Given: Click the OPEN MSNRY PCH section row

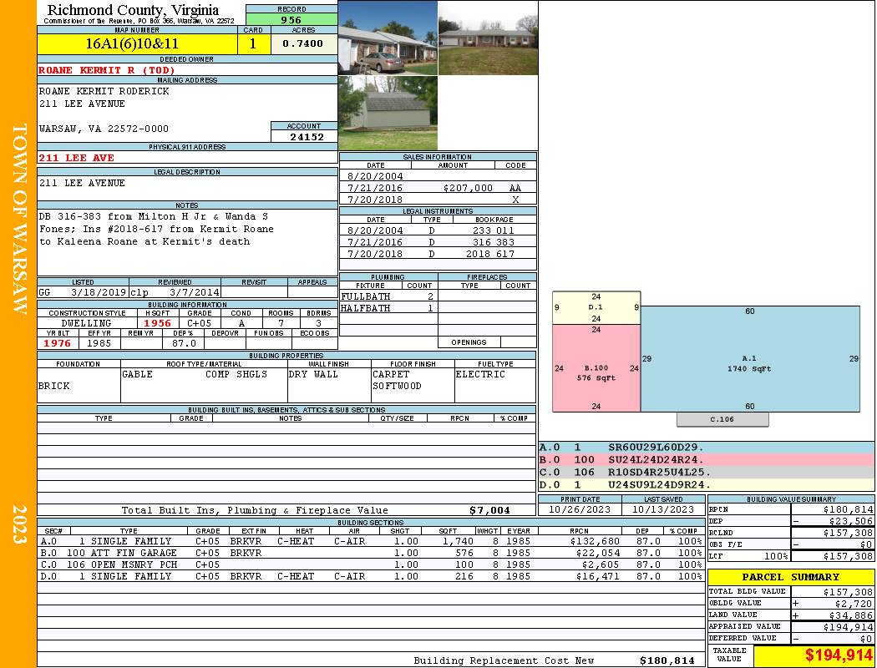Looking at the screenshot, I should [371, 564].
